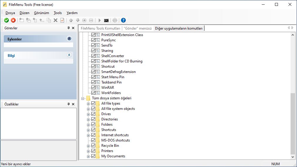Screen dimensions: 297x167
Task: Switch to FileMenu Tools Komutları tab
Action: [100, 28]
